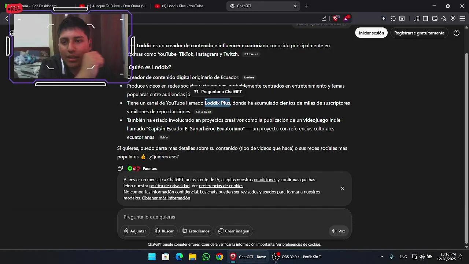Open Brave Rewards triangle icon

346,18
